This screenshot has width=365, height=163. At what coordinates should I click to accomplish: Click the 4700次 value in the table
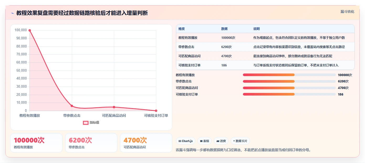point(226,56)
